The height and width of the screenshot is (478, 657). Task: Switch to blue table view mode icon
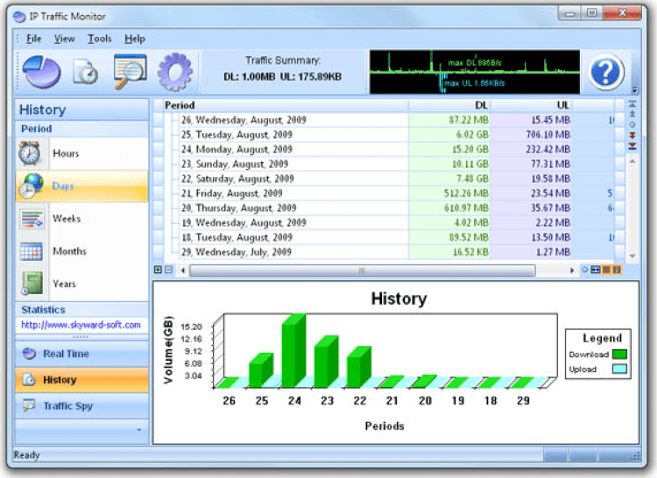tap(596, 270)
